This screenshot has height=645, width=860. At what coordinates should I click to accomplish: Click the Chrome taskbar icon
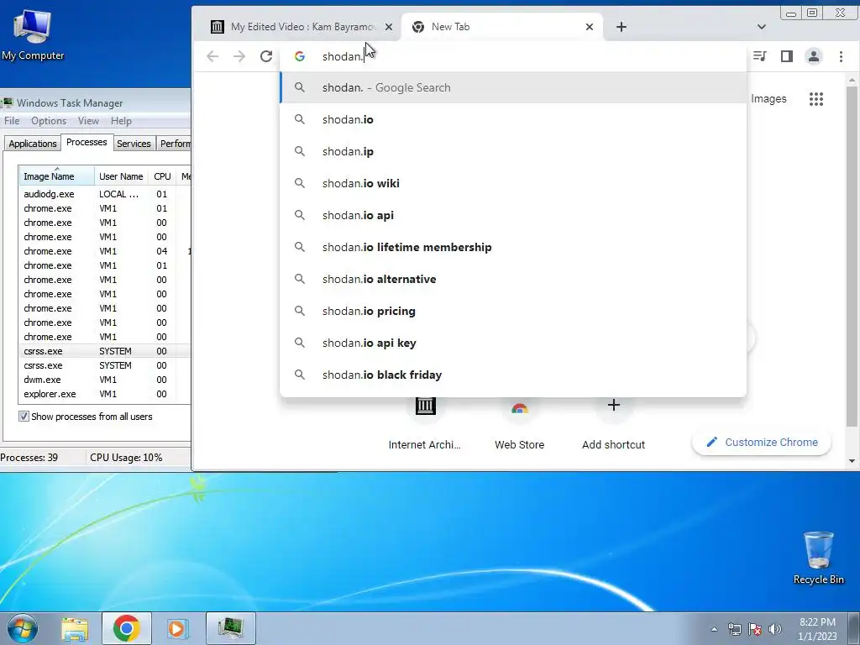126,628
